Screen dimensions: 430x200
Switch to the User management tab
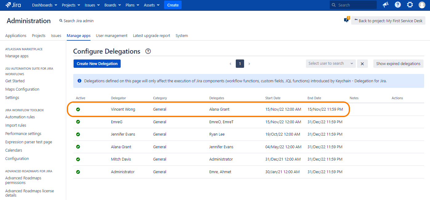[111, 36]
